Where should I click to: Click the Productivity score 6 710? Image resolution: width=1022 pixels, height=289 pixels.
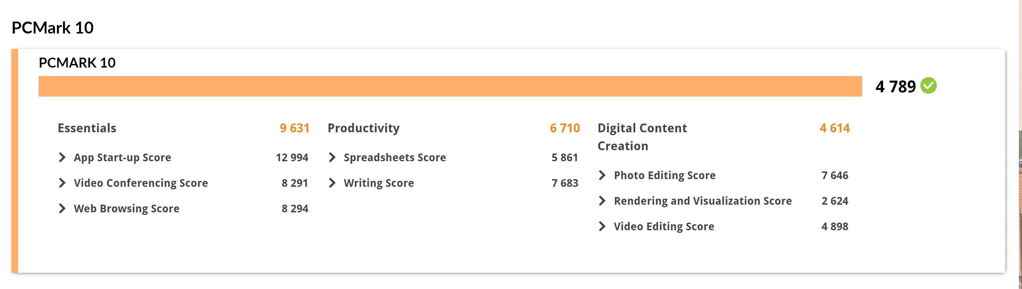pos(565,128)
